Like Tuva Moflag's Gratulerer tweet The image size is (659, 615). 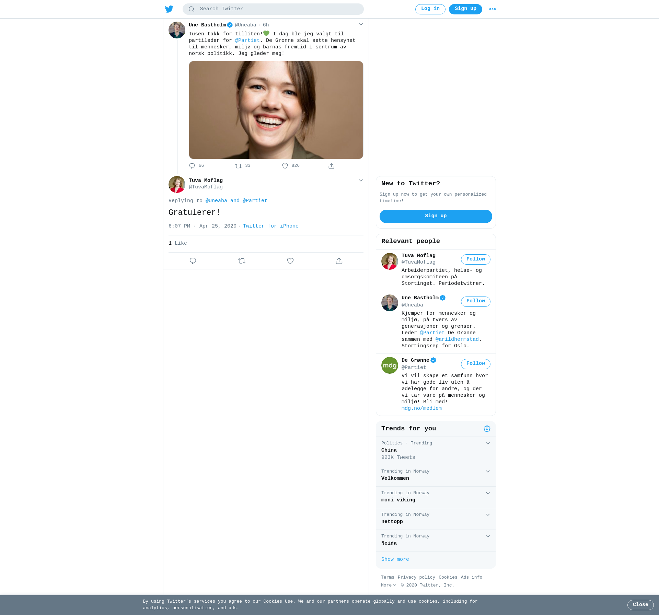coord(290,261)
